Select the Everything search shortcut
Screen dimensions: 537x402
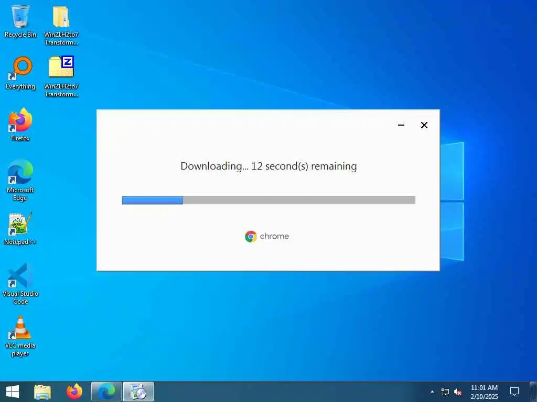pyautogui.click(x=20, y=73)
